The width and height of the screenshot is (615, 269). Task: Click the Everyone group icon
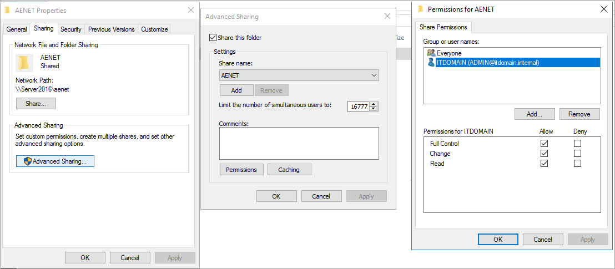[x=431, y=53]
